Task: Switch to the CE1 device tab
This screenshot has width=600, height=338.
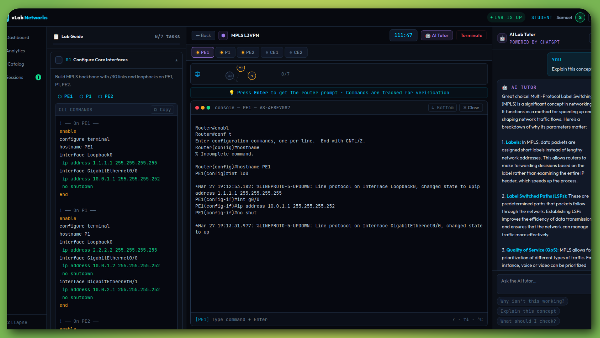Action: tap(272, 53)
